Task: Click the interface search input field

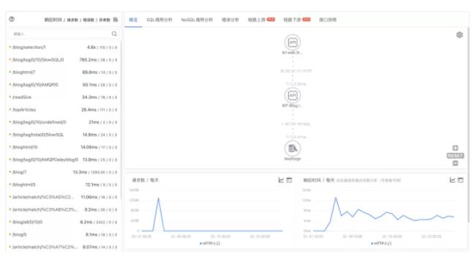Action: 63,34
